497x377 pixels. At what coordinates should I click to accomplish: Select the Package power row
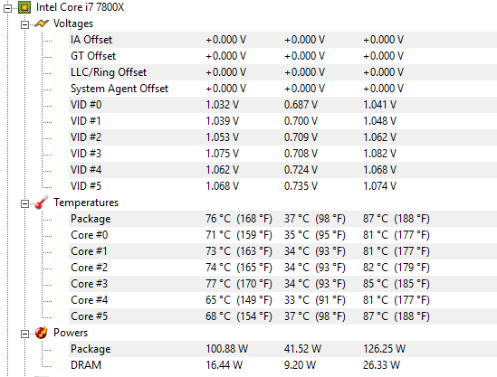click(282, 349)
